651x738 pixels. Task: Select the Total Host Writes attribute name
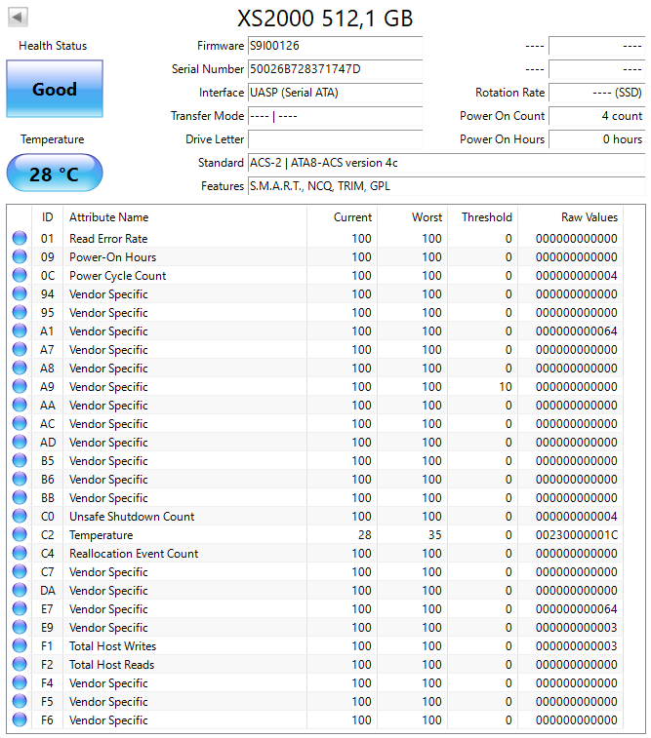(112, 646)
